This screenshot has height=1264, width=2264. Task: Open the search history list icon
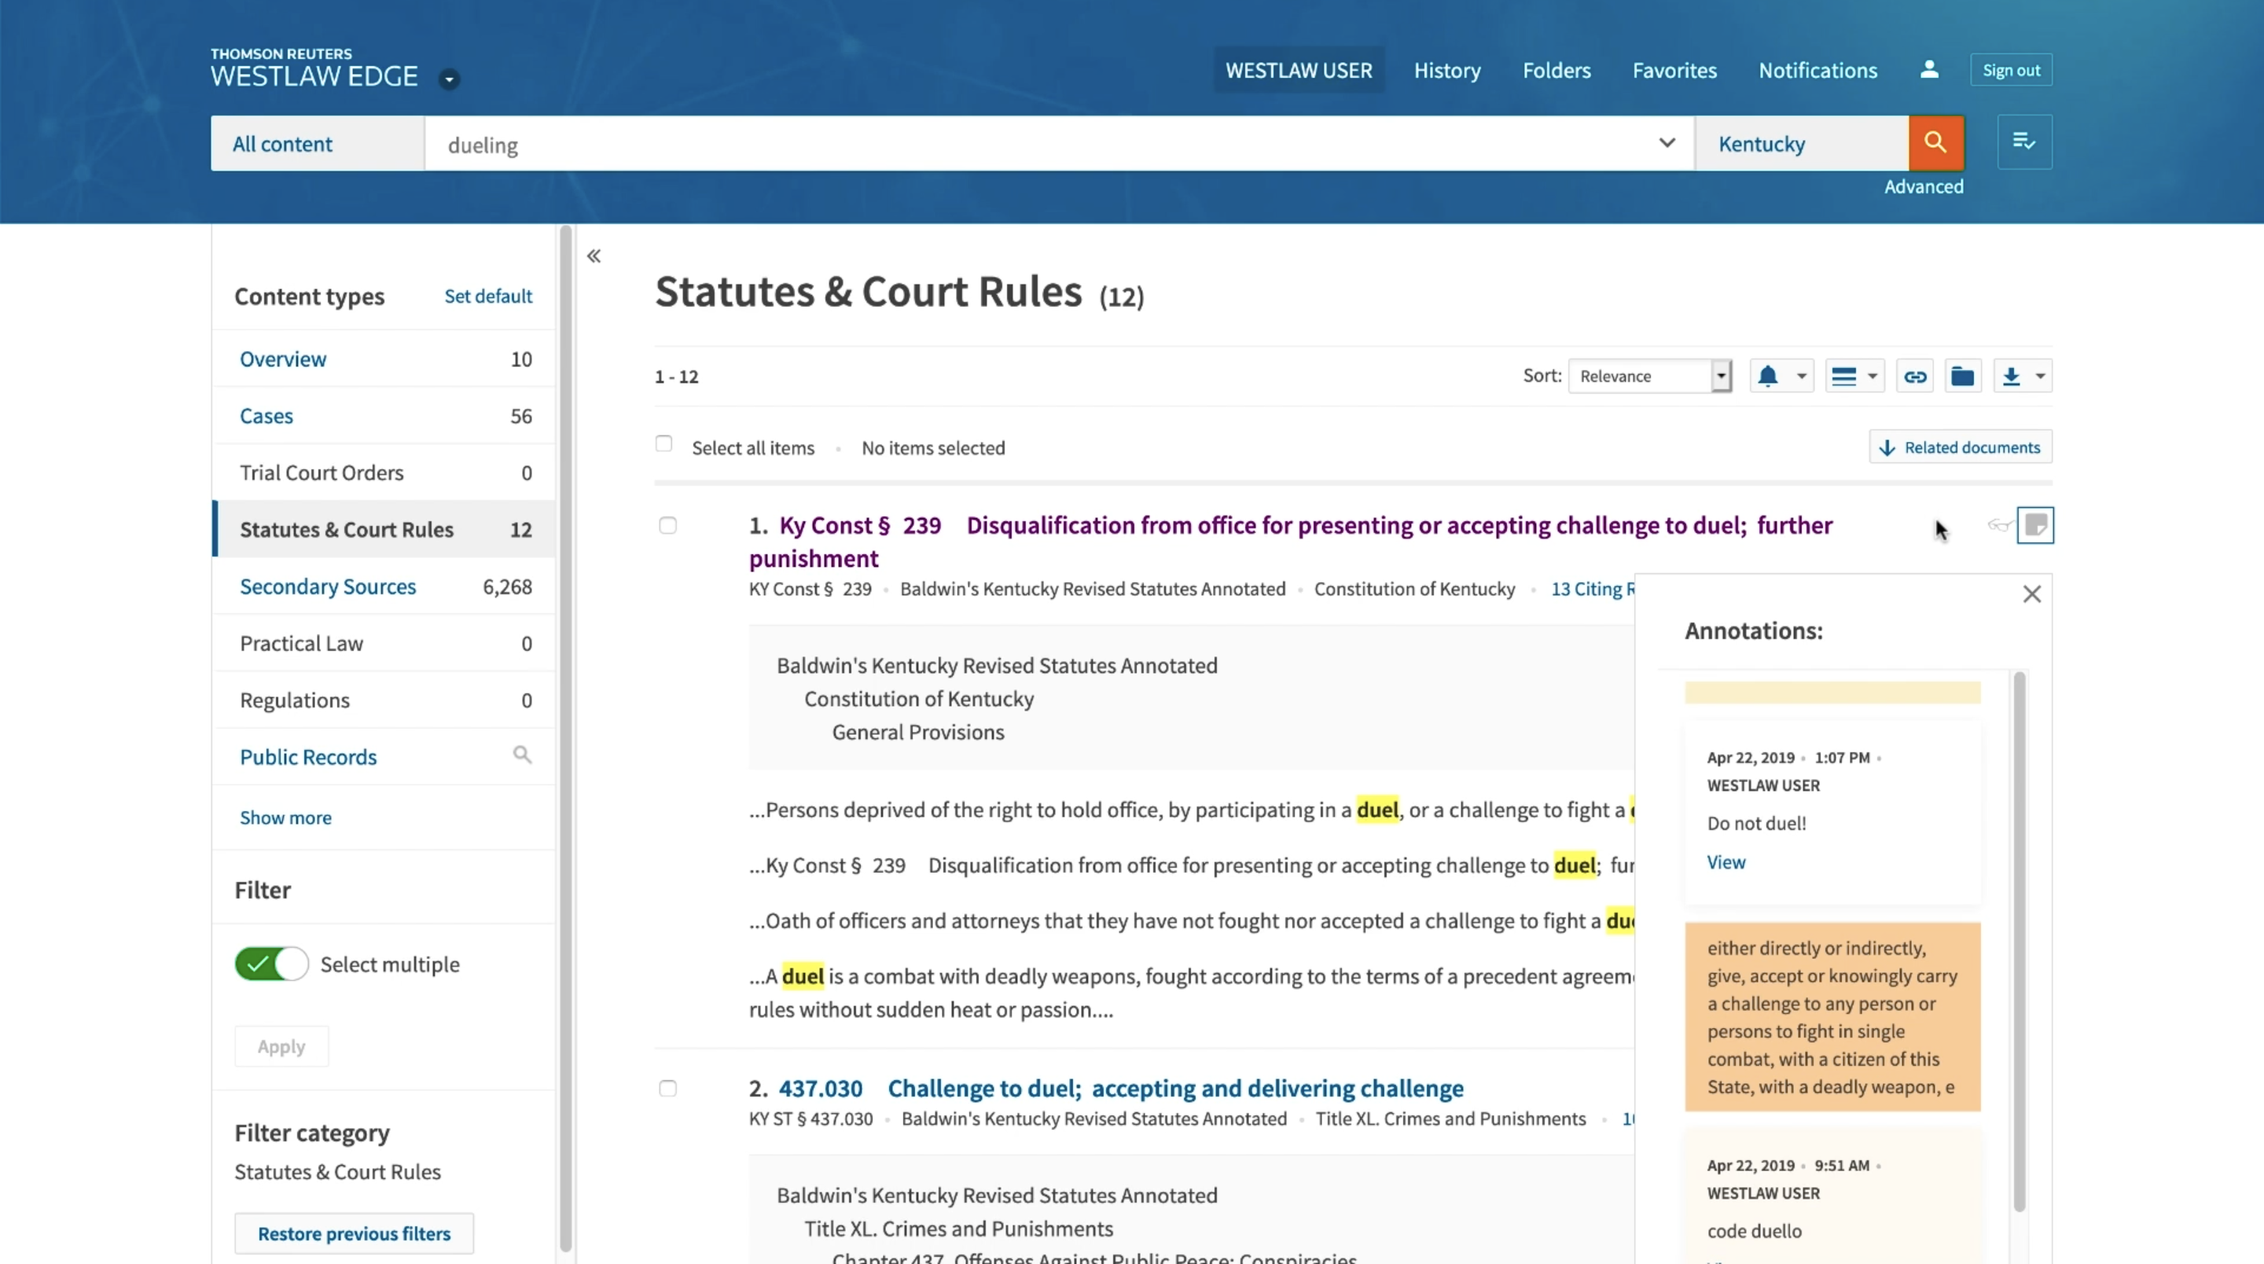[2024, 142]
